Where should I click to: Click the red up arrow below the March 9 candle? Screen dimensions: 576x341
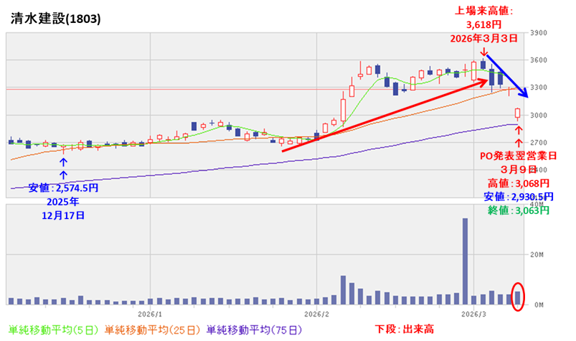(518, 135)
